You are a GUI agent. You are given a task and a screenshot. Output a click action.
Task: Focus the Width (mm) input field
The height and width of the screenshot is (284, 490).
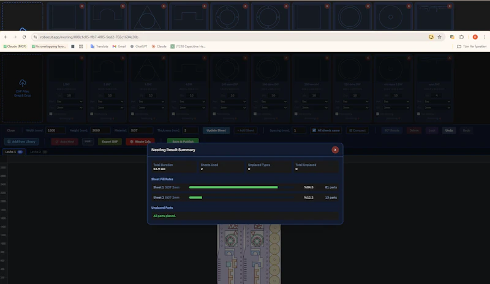click(56, 130)
